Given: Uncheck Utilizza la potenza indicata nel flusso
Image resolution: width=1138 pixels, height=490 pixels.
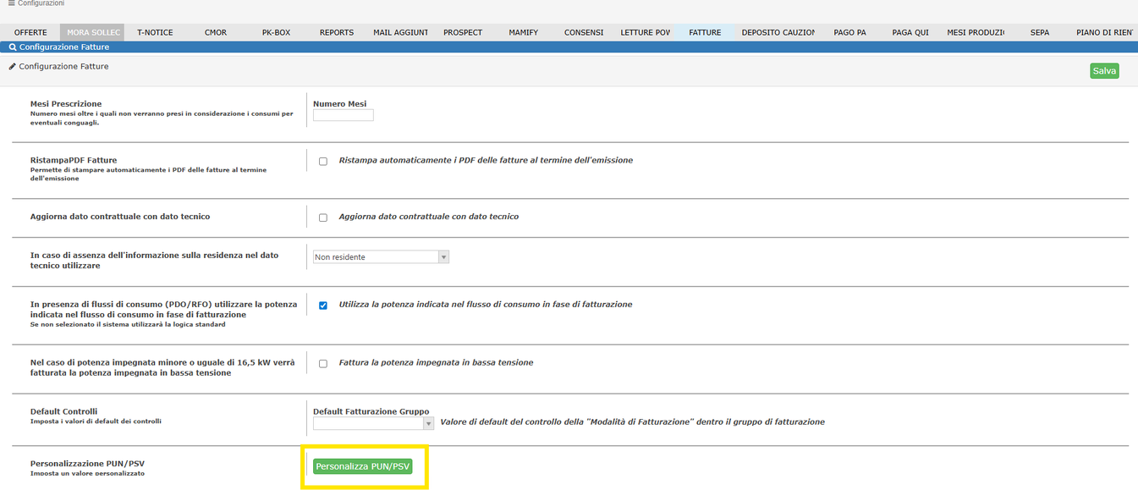Looking at the screenshot, I should click(323, 306).
